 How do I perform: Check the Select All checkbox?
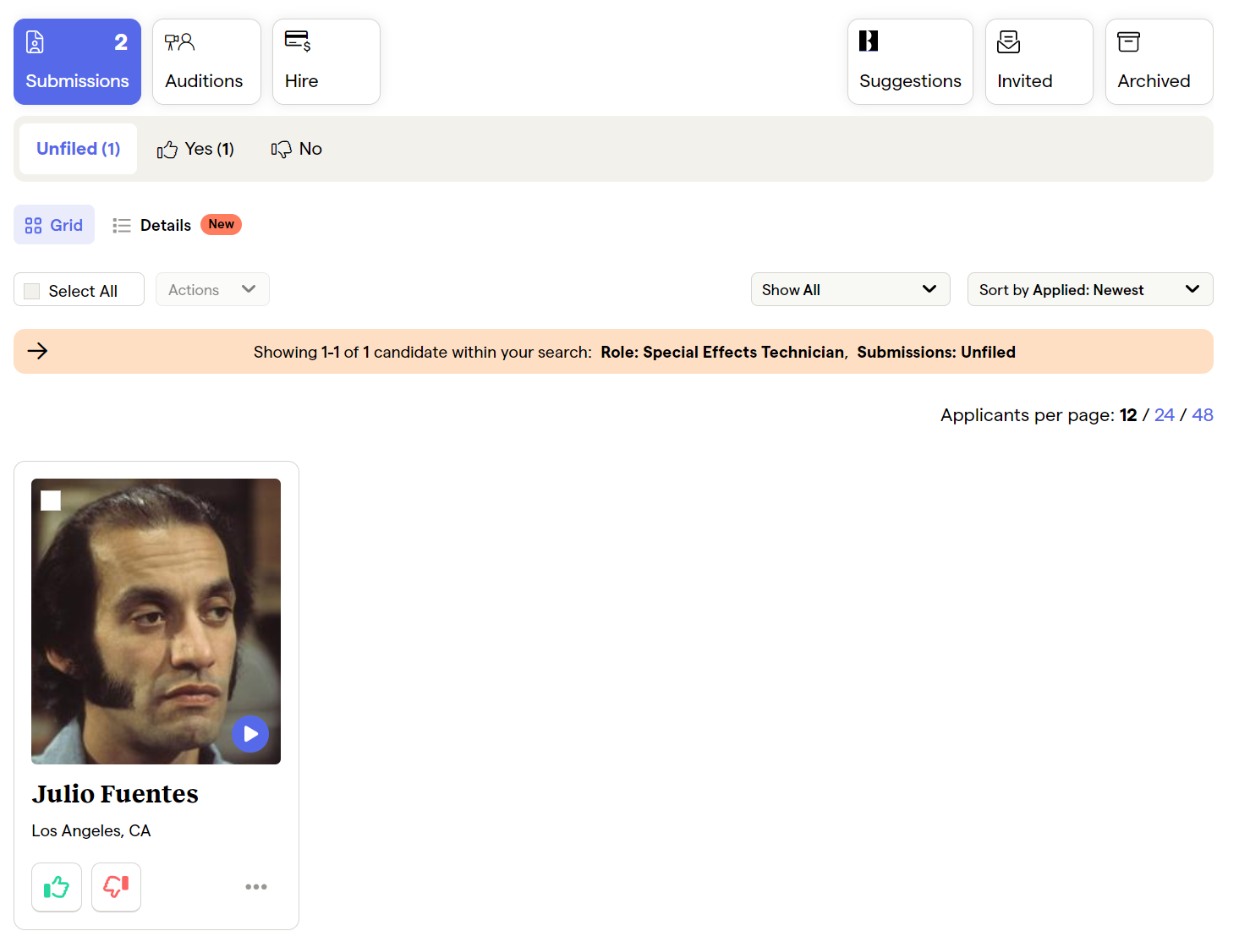(32, 291)
